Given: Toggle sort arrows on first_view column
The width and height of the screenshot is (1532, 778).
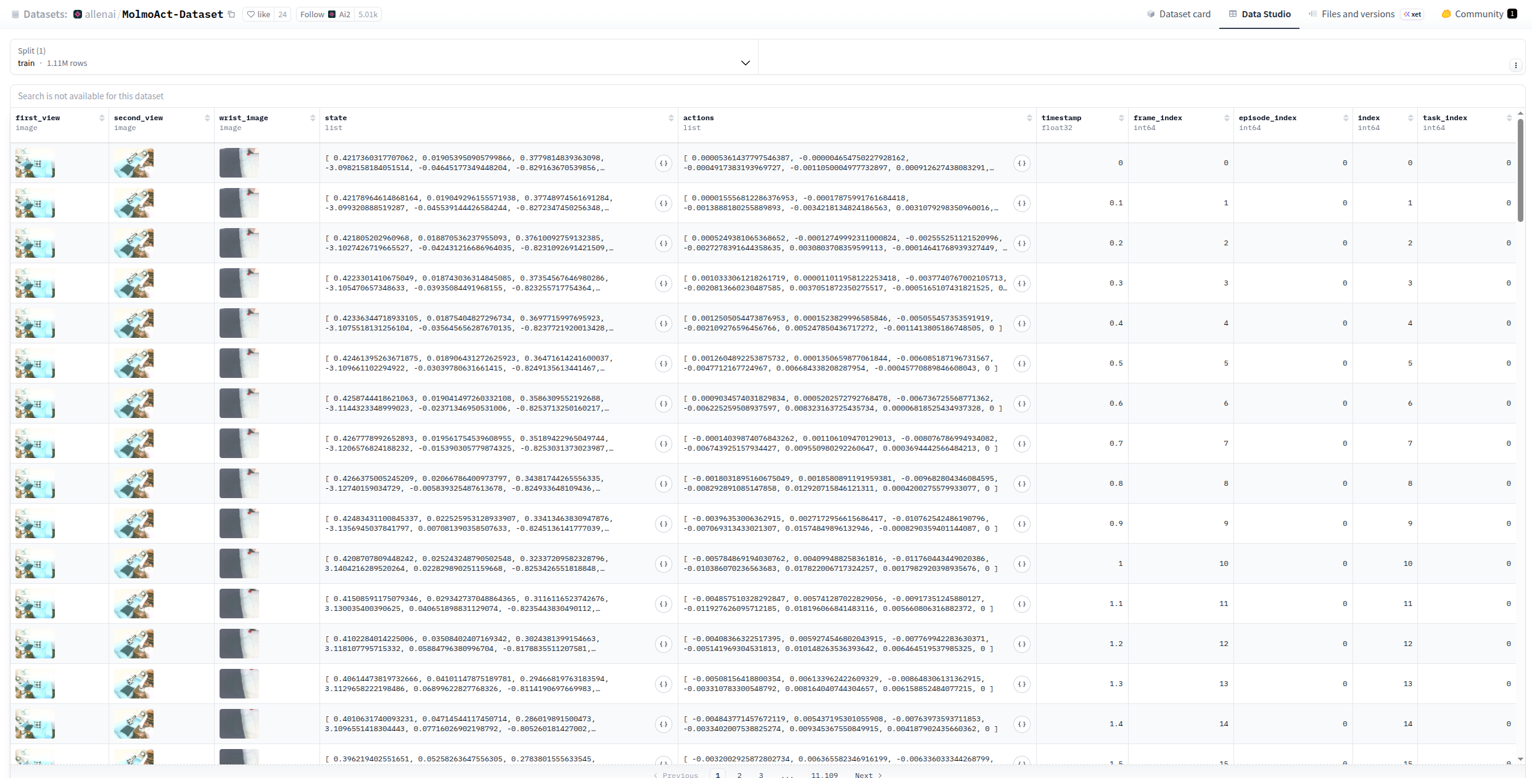Looking at the screenshot, I should pos(102,118).
